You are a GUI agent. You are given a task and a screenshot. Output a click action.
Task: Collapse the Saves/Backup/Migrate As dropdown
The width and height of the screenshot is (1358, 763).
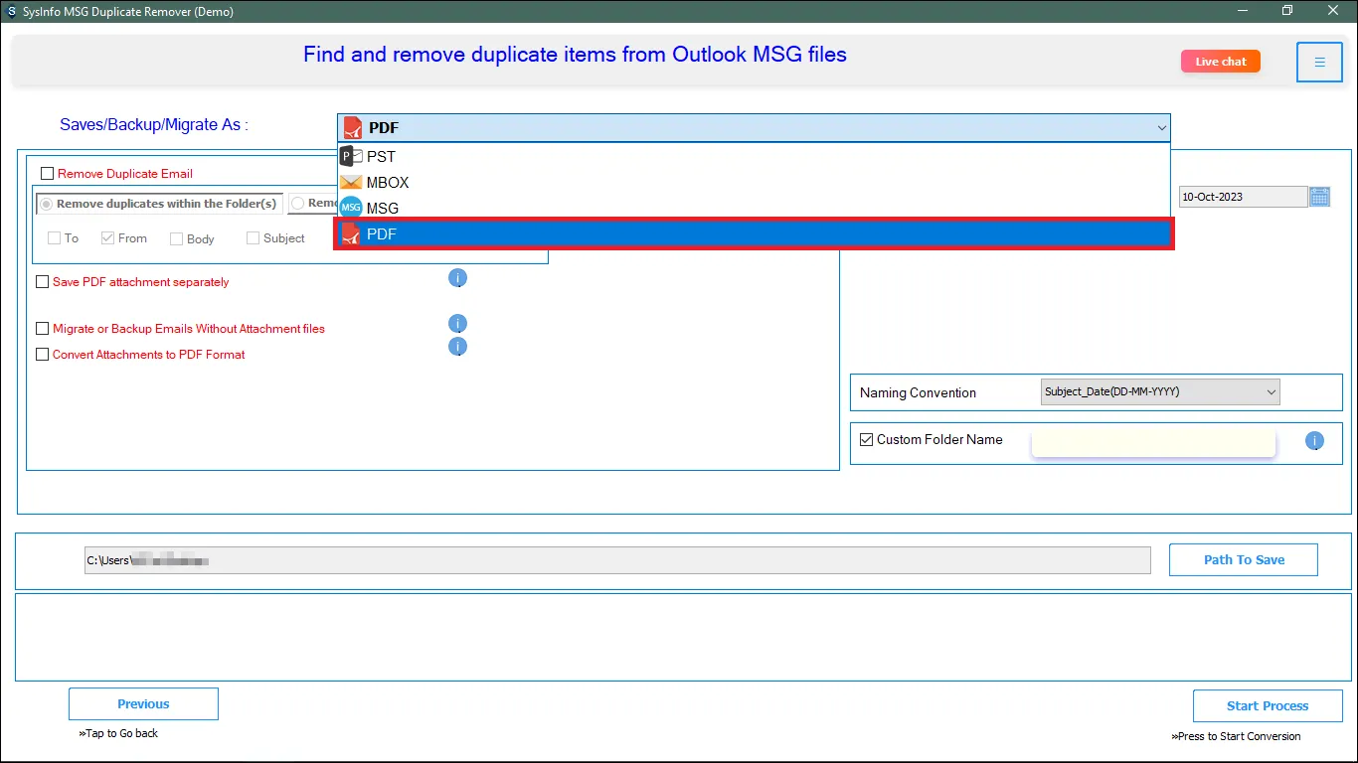[x=1160, y=127]
